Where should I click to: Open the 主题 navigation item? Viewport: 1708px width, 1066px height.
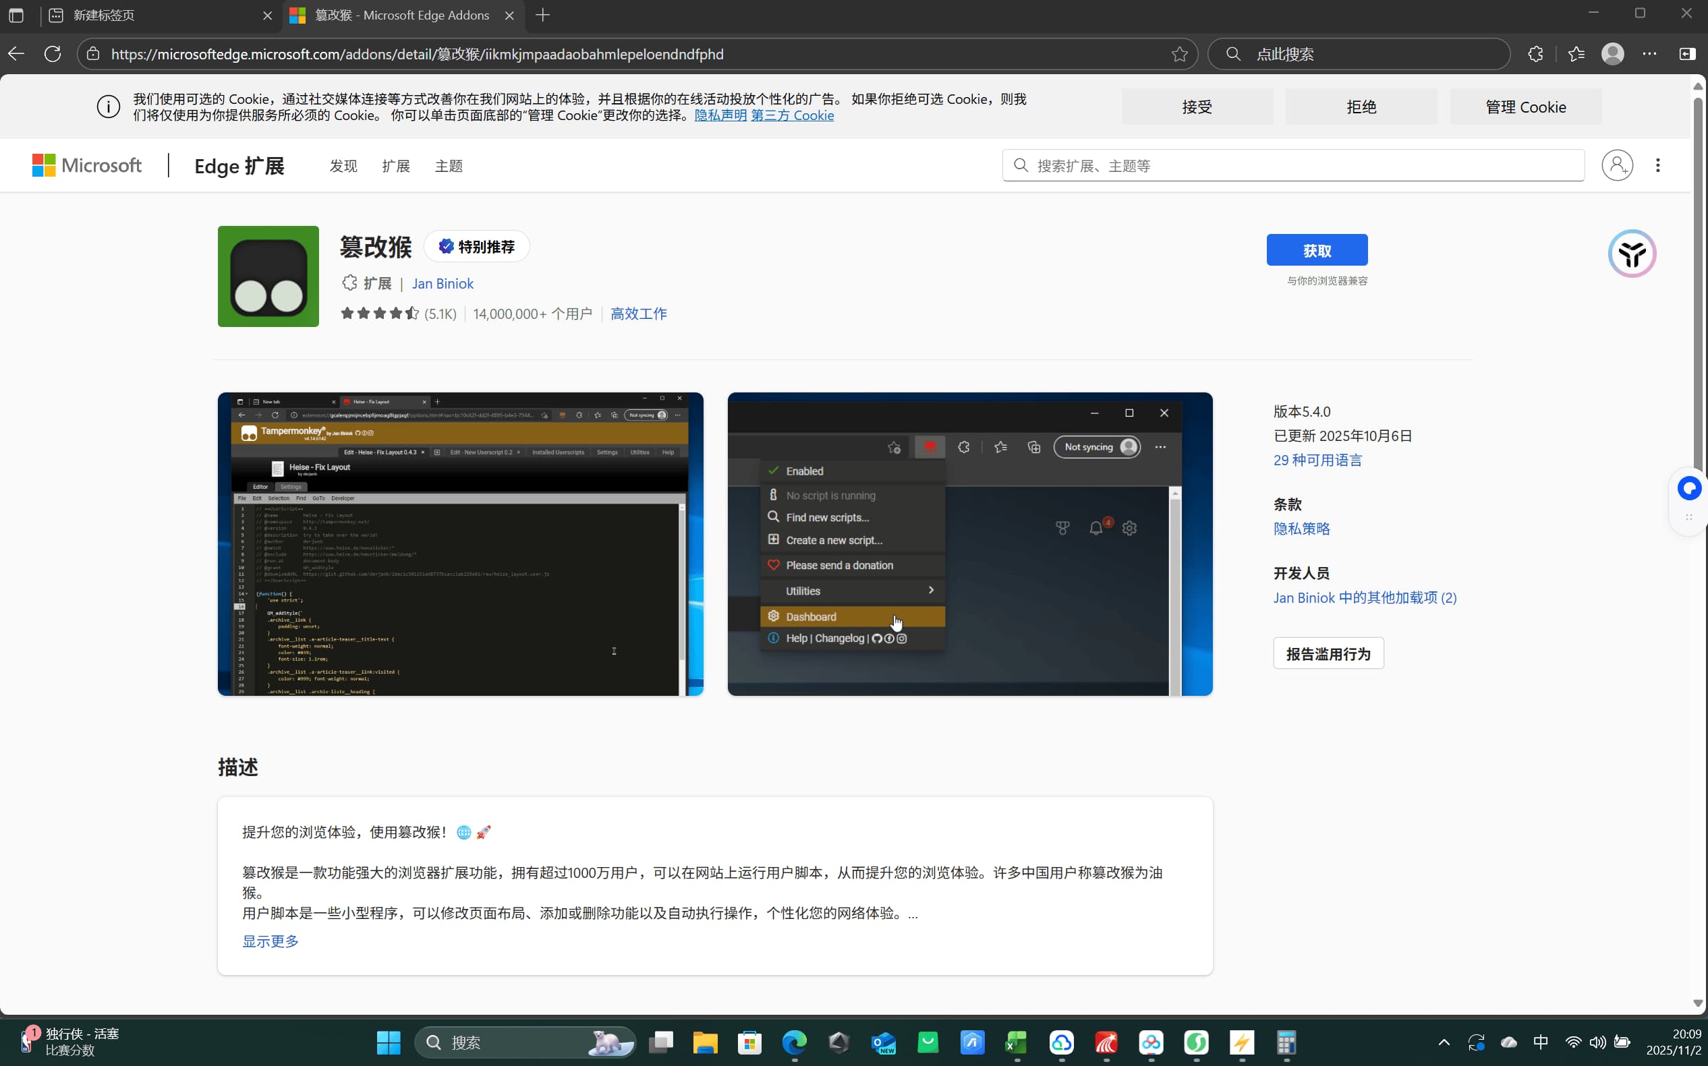click(x=449, y=166)
